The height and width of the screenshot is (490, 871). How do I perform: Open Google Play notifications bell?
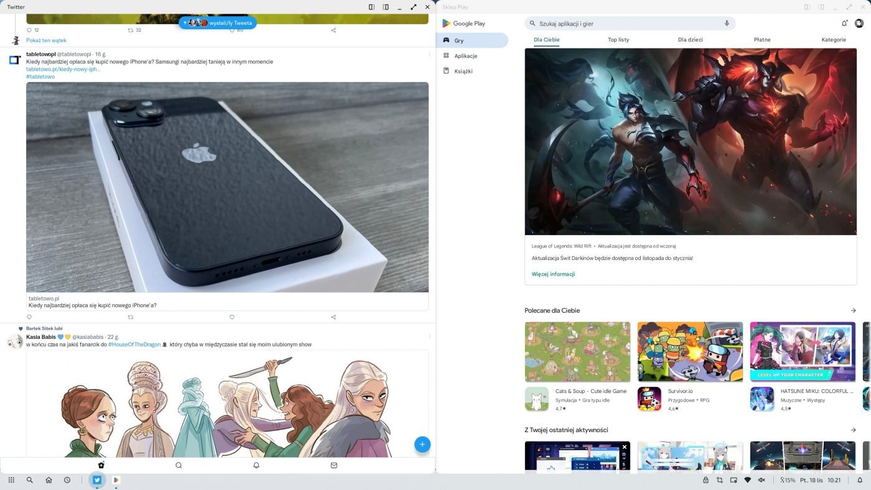(844, 23)
